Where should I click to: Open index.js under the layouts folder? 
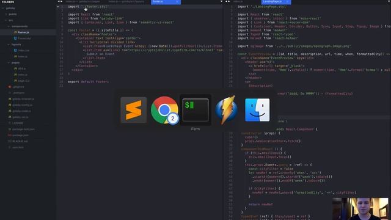coord(23,57)
